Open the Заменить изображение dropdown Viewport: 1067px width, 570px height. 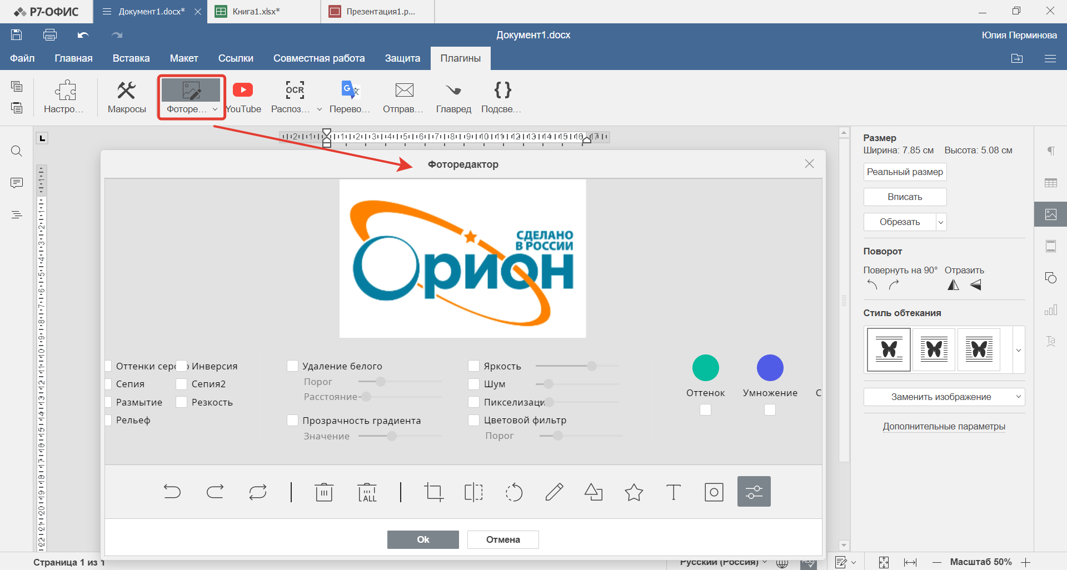tap(944, 397)
